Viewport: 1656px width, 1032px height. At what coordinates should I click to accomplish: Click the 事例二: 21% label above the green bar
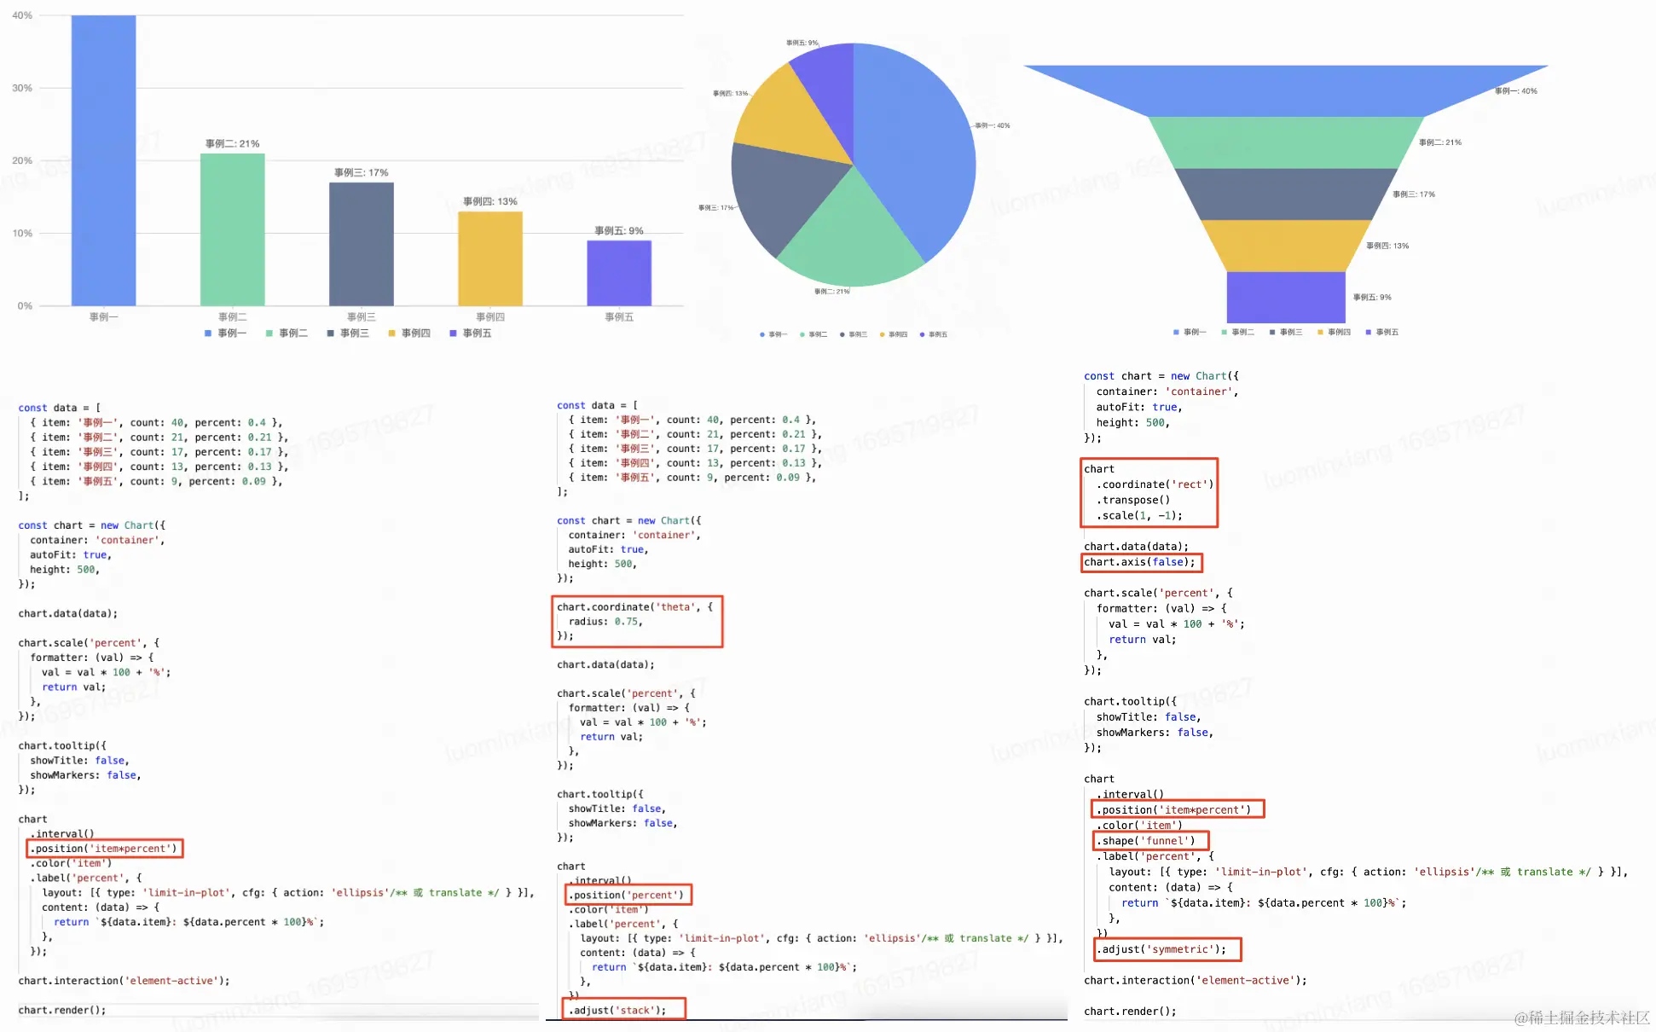pyautogui.click(x=232, y=143)
